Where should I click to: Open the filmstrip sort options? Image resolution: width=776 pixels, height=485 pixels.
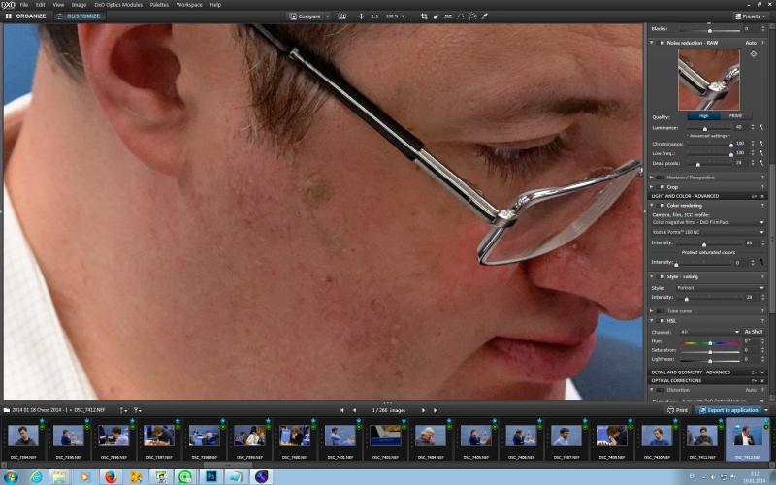coord(123,410)
